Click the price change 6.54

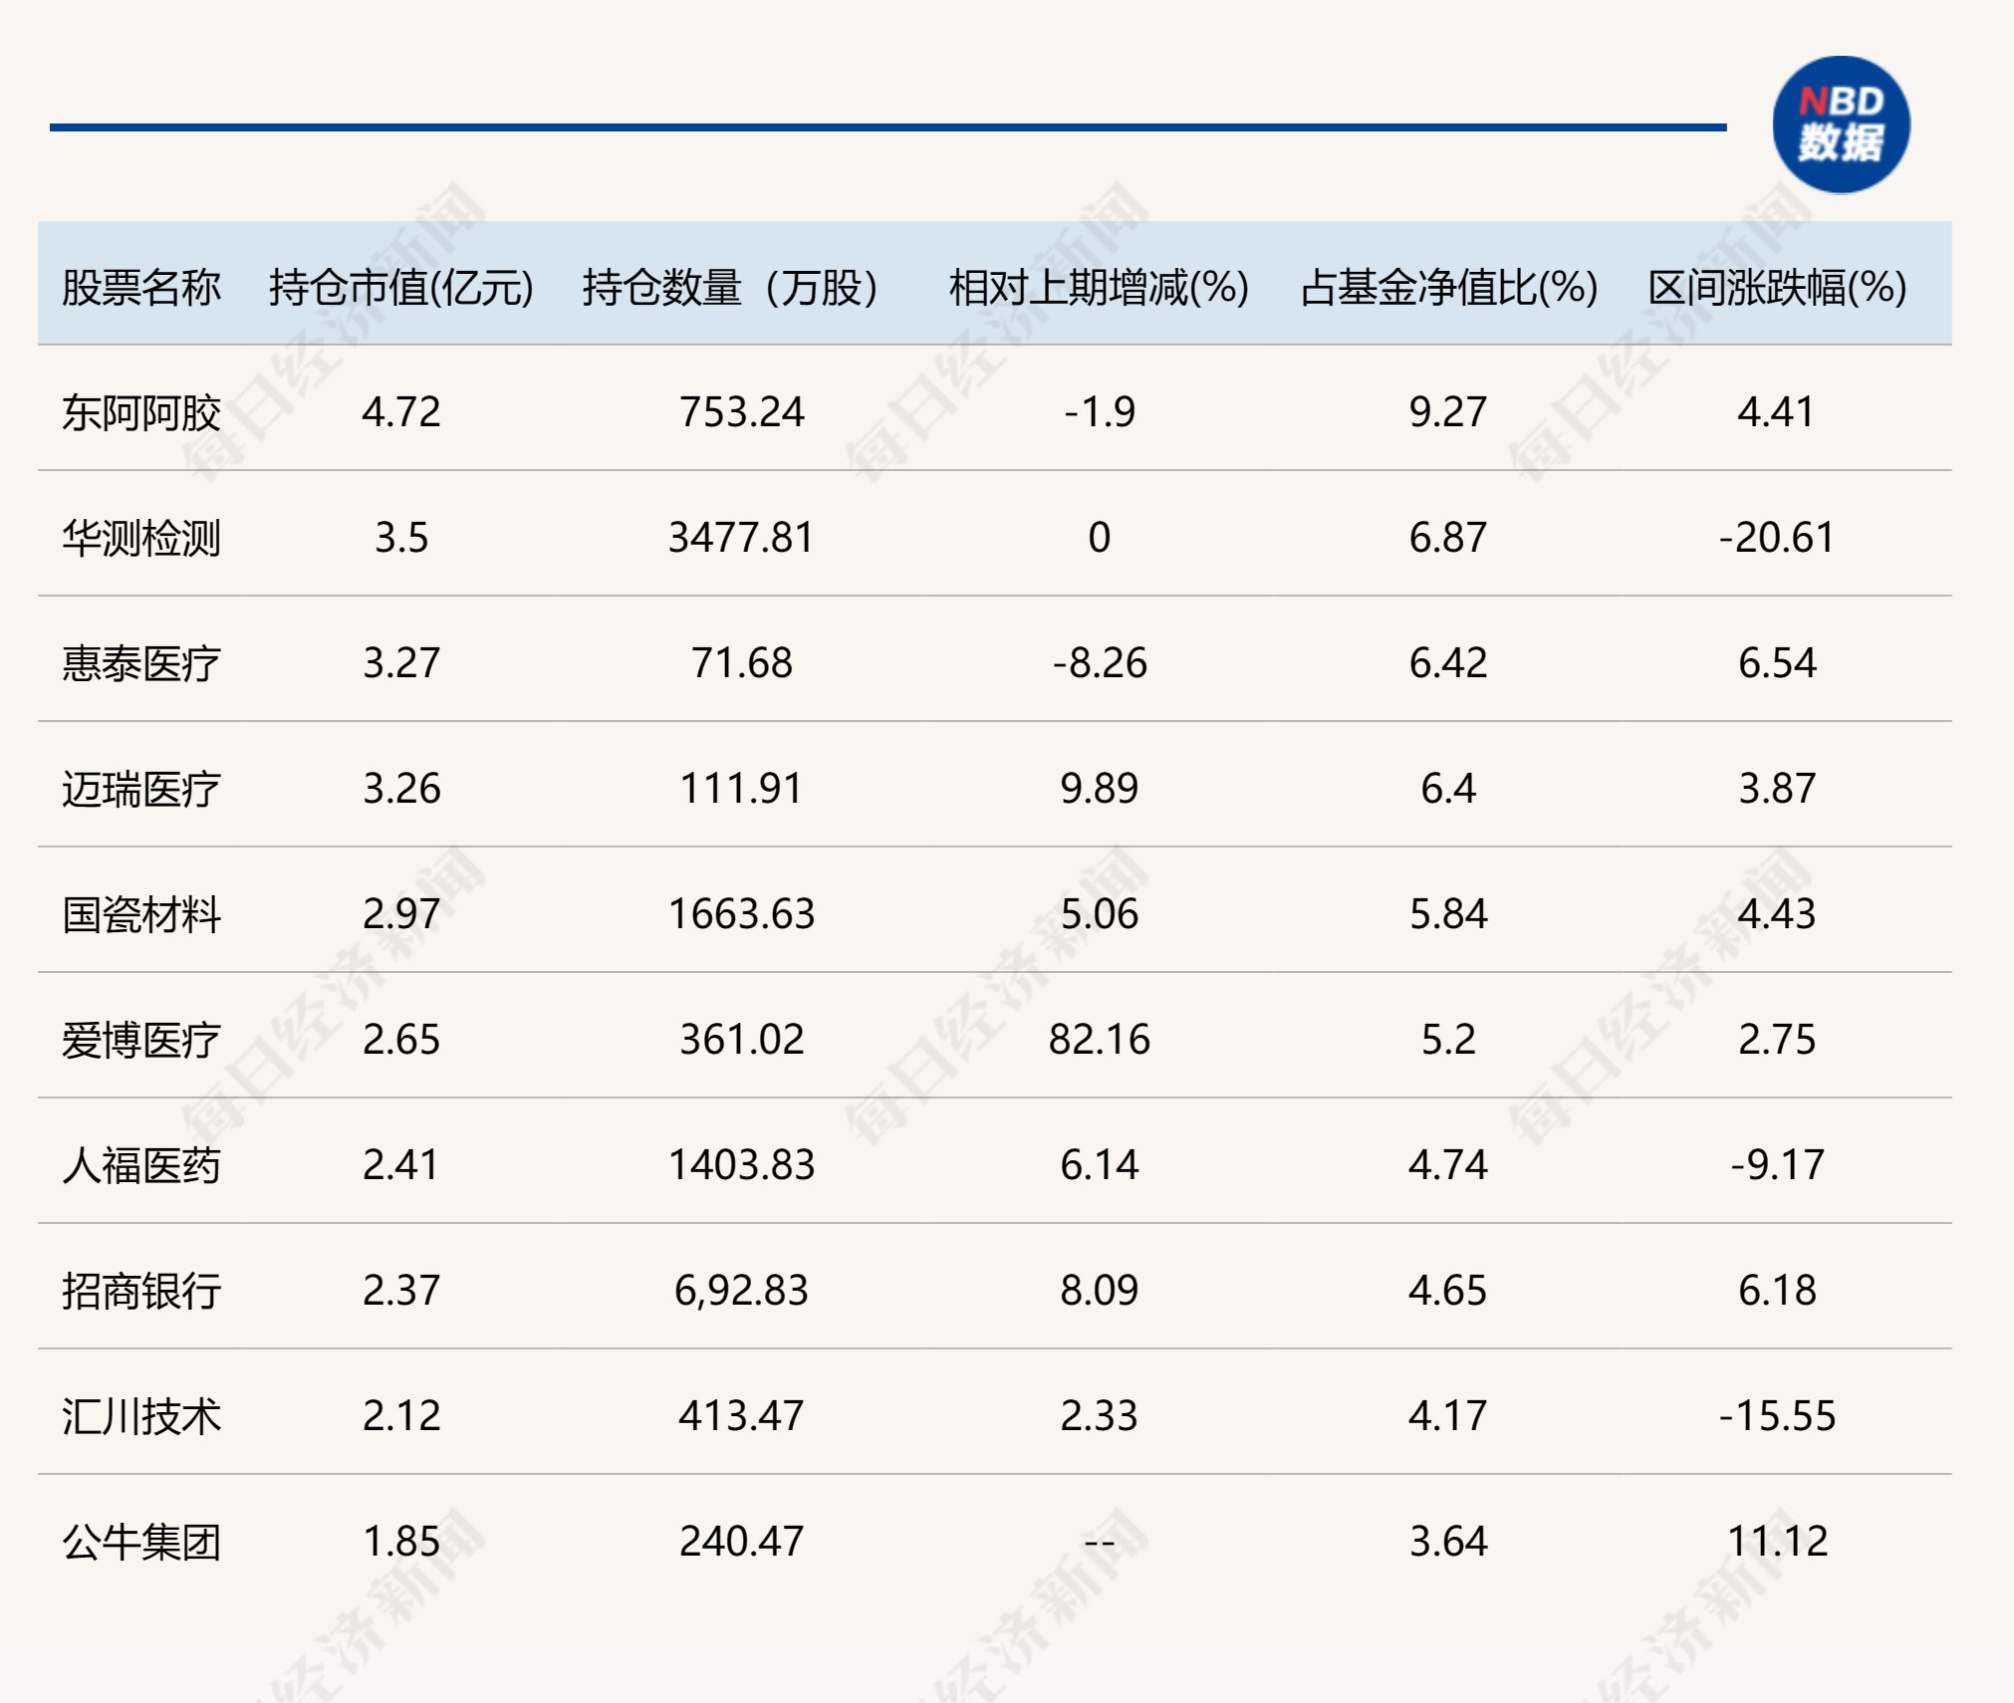pyautogui.click(x=1777, y=663)
